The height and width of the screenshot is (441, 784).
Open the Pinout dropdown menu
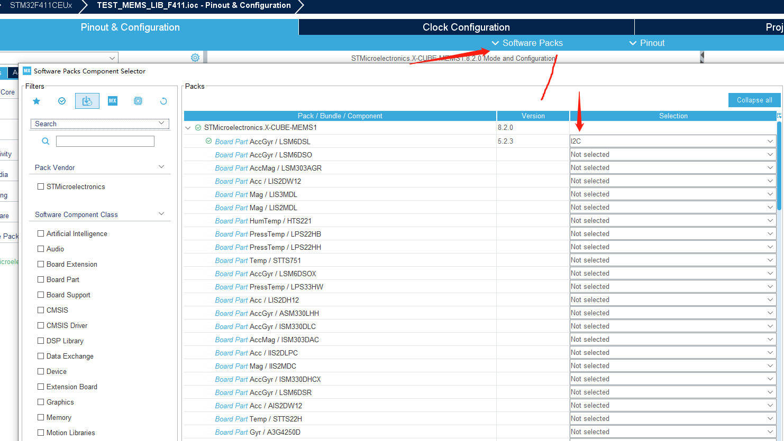tap(646, 43)
